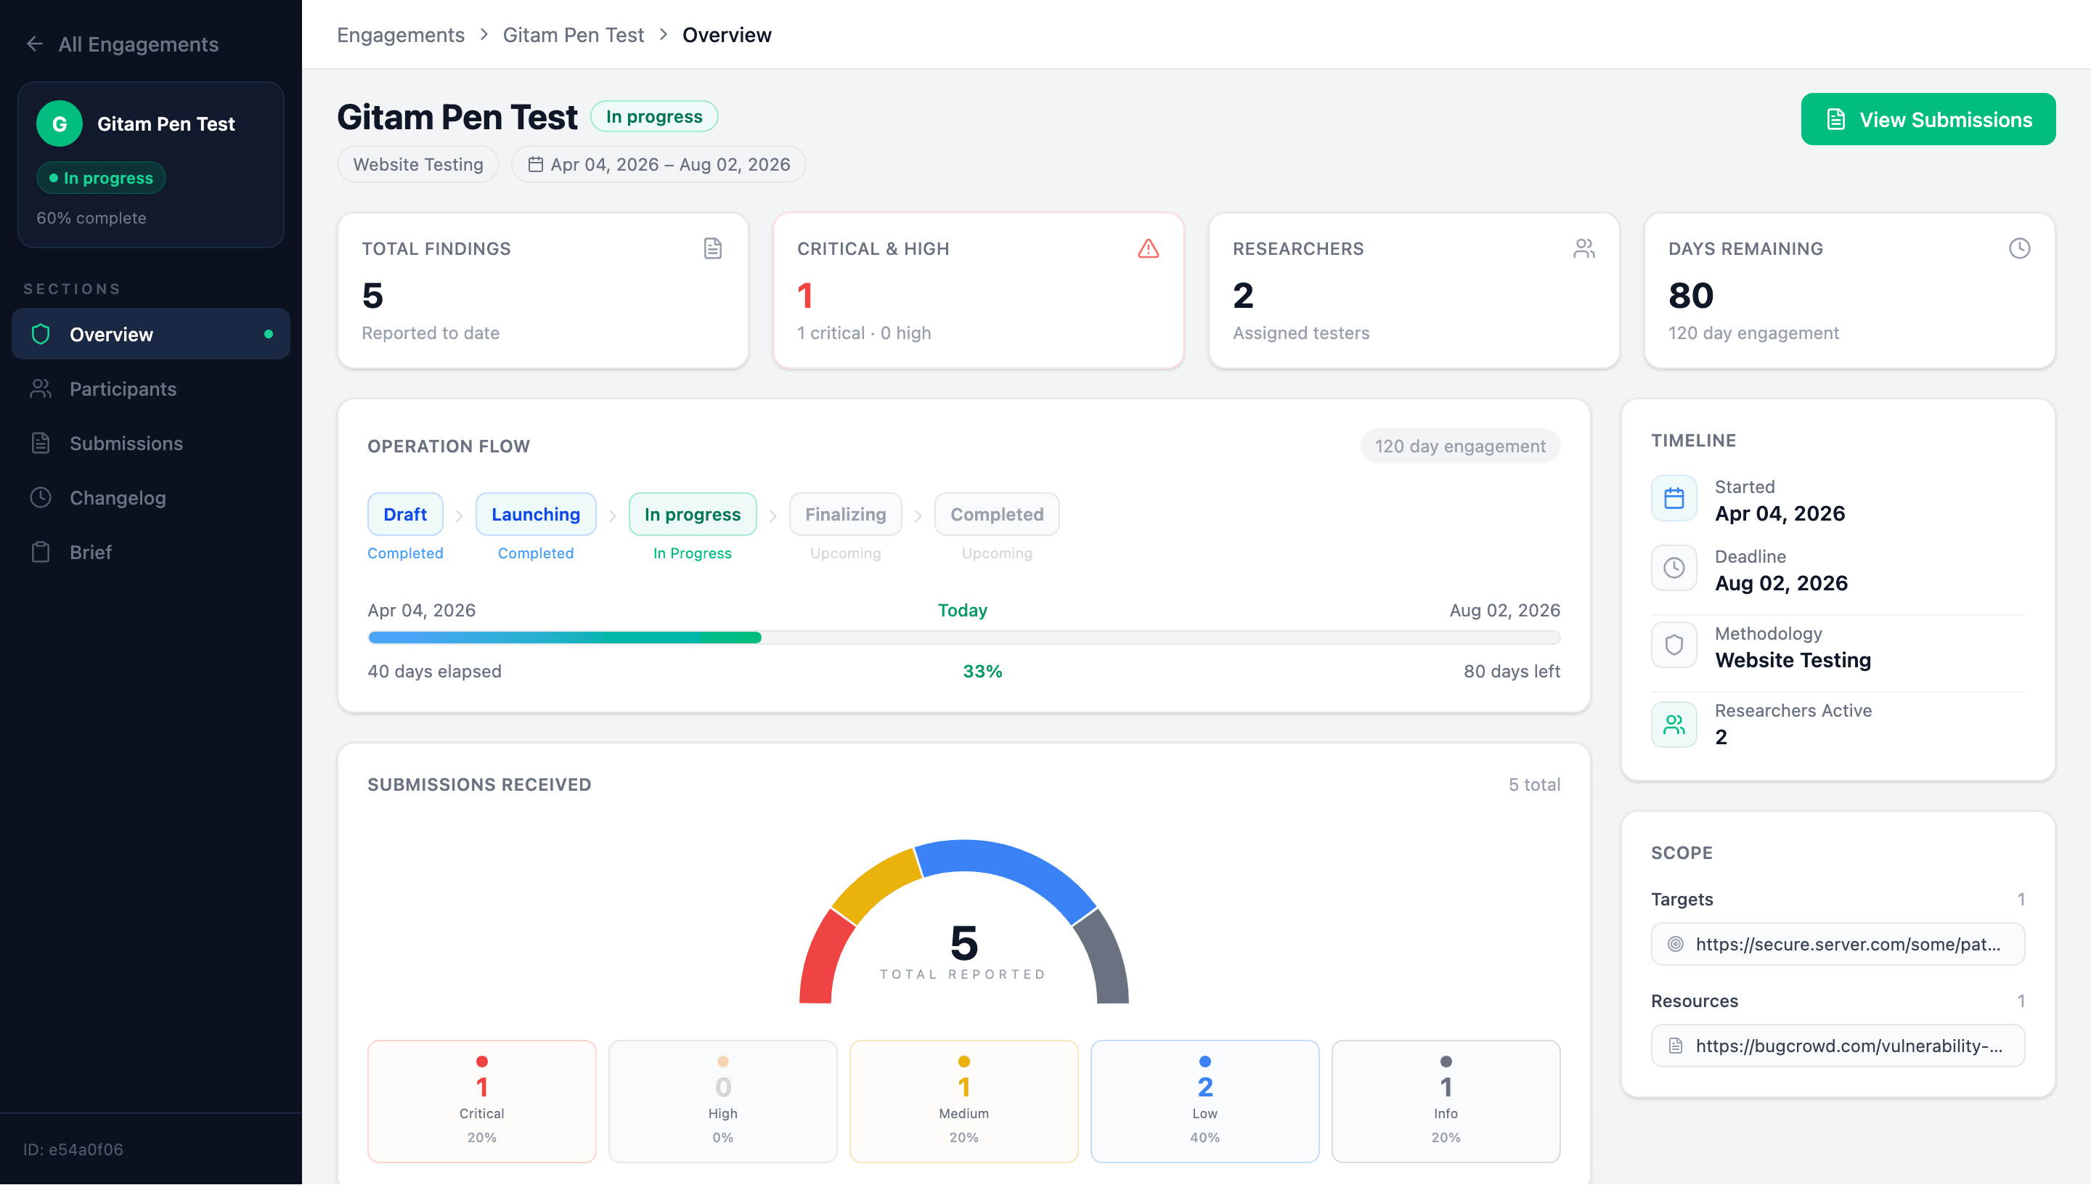
Task: Select the Completed stage chip
Action: (997, 514)
